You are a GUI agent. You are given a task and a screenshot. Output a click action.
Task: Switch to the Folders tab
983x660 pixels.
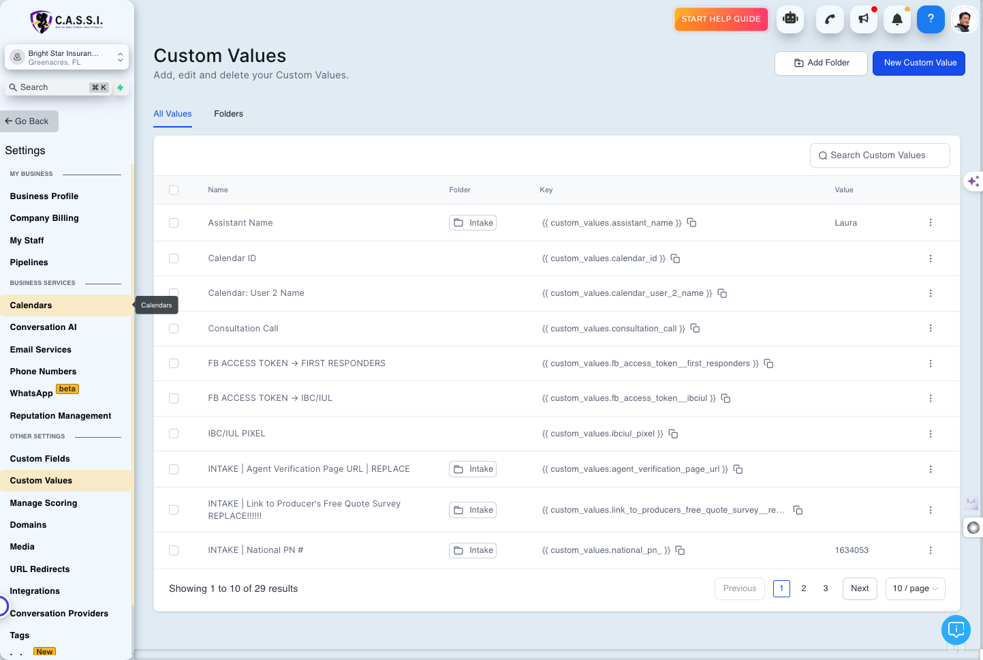[228, 114]
